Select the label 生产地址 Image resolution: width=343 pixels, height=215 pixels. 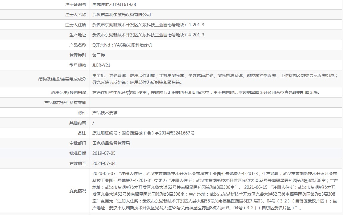pyautogui.click(x=78, y=35)
